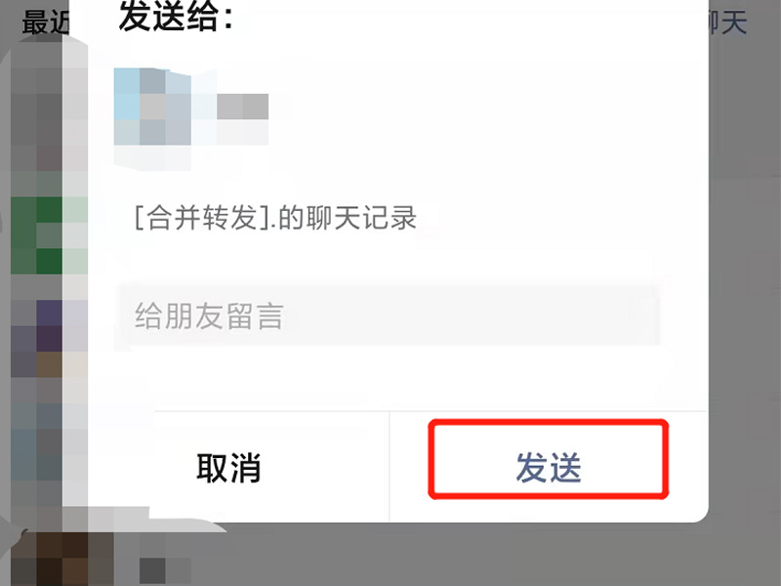This screenshot has height=586, width=781.
Task: Tap the recipient's blue pixelated avatar
Action: tap(152, 118)
